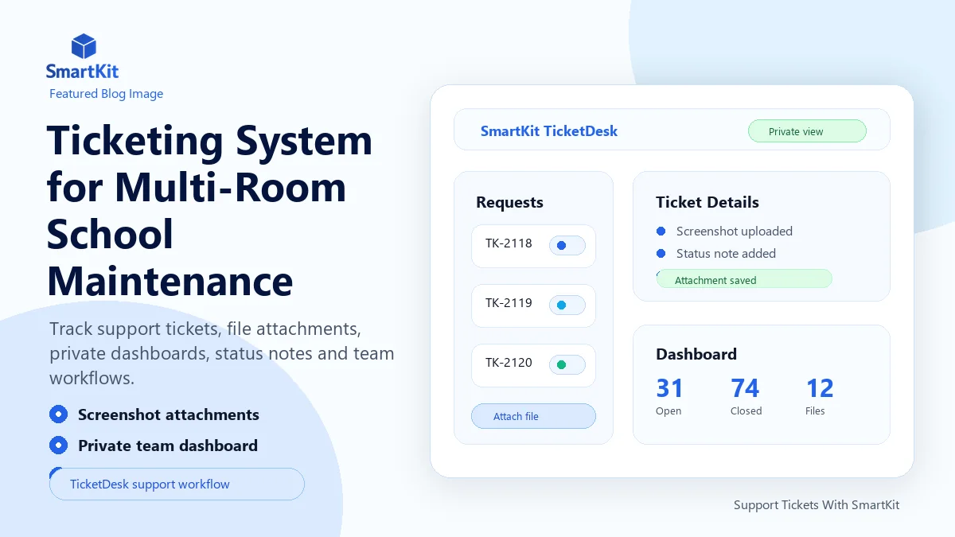The image size is (955, 537).
Task: Select the Screenshot attachments bullet icon
Action: coord(58,414)
